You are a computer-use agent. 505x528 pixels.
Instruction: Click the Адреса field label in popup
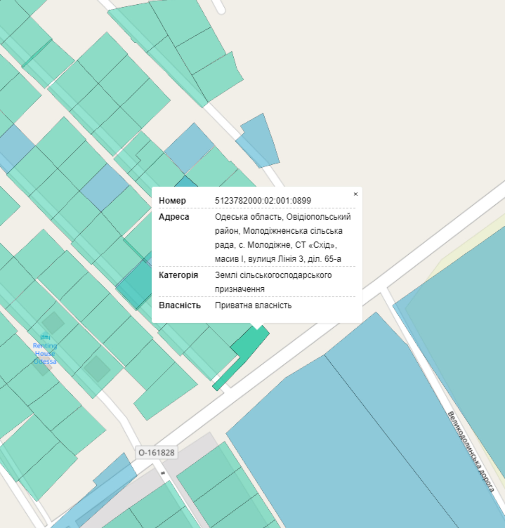[x=174, y=217]
